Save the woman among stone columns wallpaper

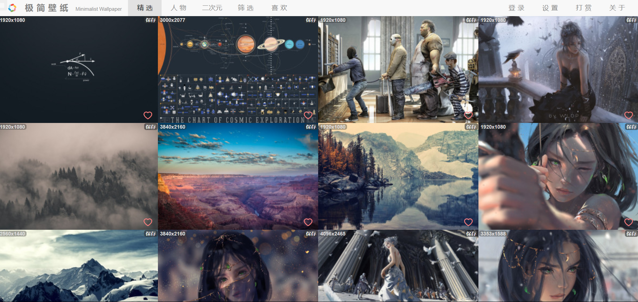click(471, 234)
